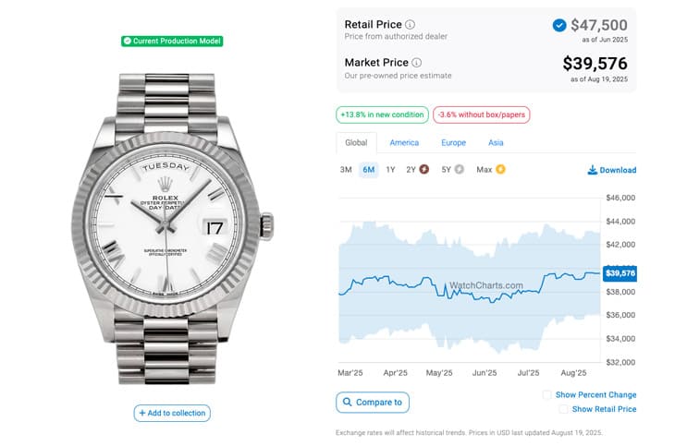675x446 pixels.
Task: Click the 2Y premium badge icon
Action: pyautogui.click(x=424, y=170)
